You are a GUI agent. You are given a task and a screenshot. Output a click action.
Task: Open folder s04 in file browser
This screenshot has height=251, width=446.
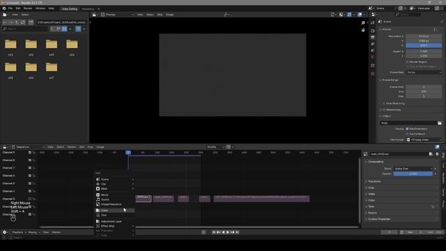tap(72, 47)
